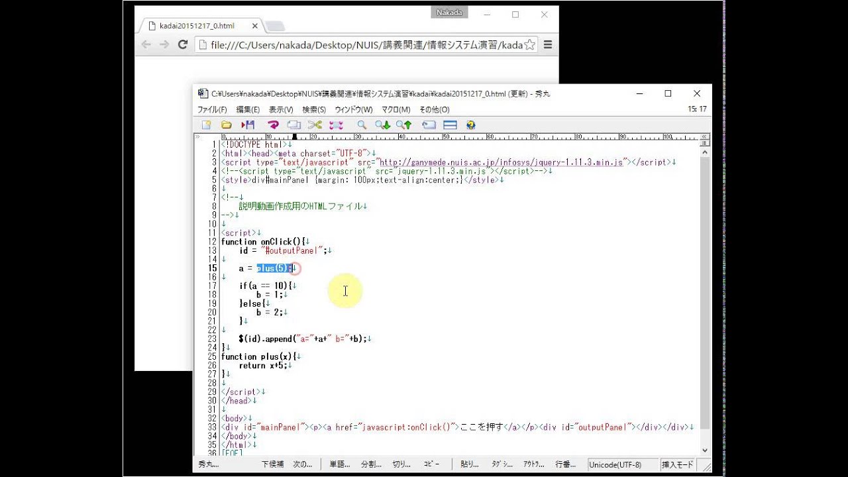
Task: Click the column ruler above the code
Action: (x=460, y=137)
